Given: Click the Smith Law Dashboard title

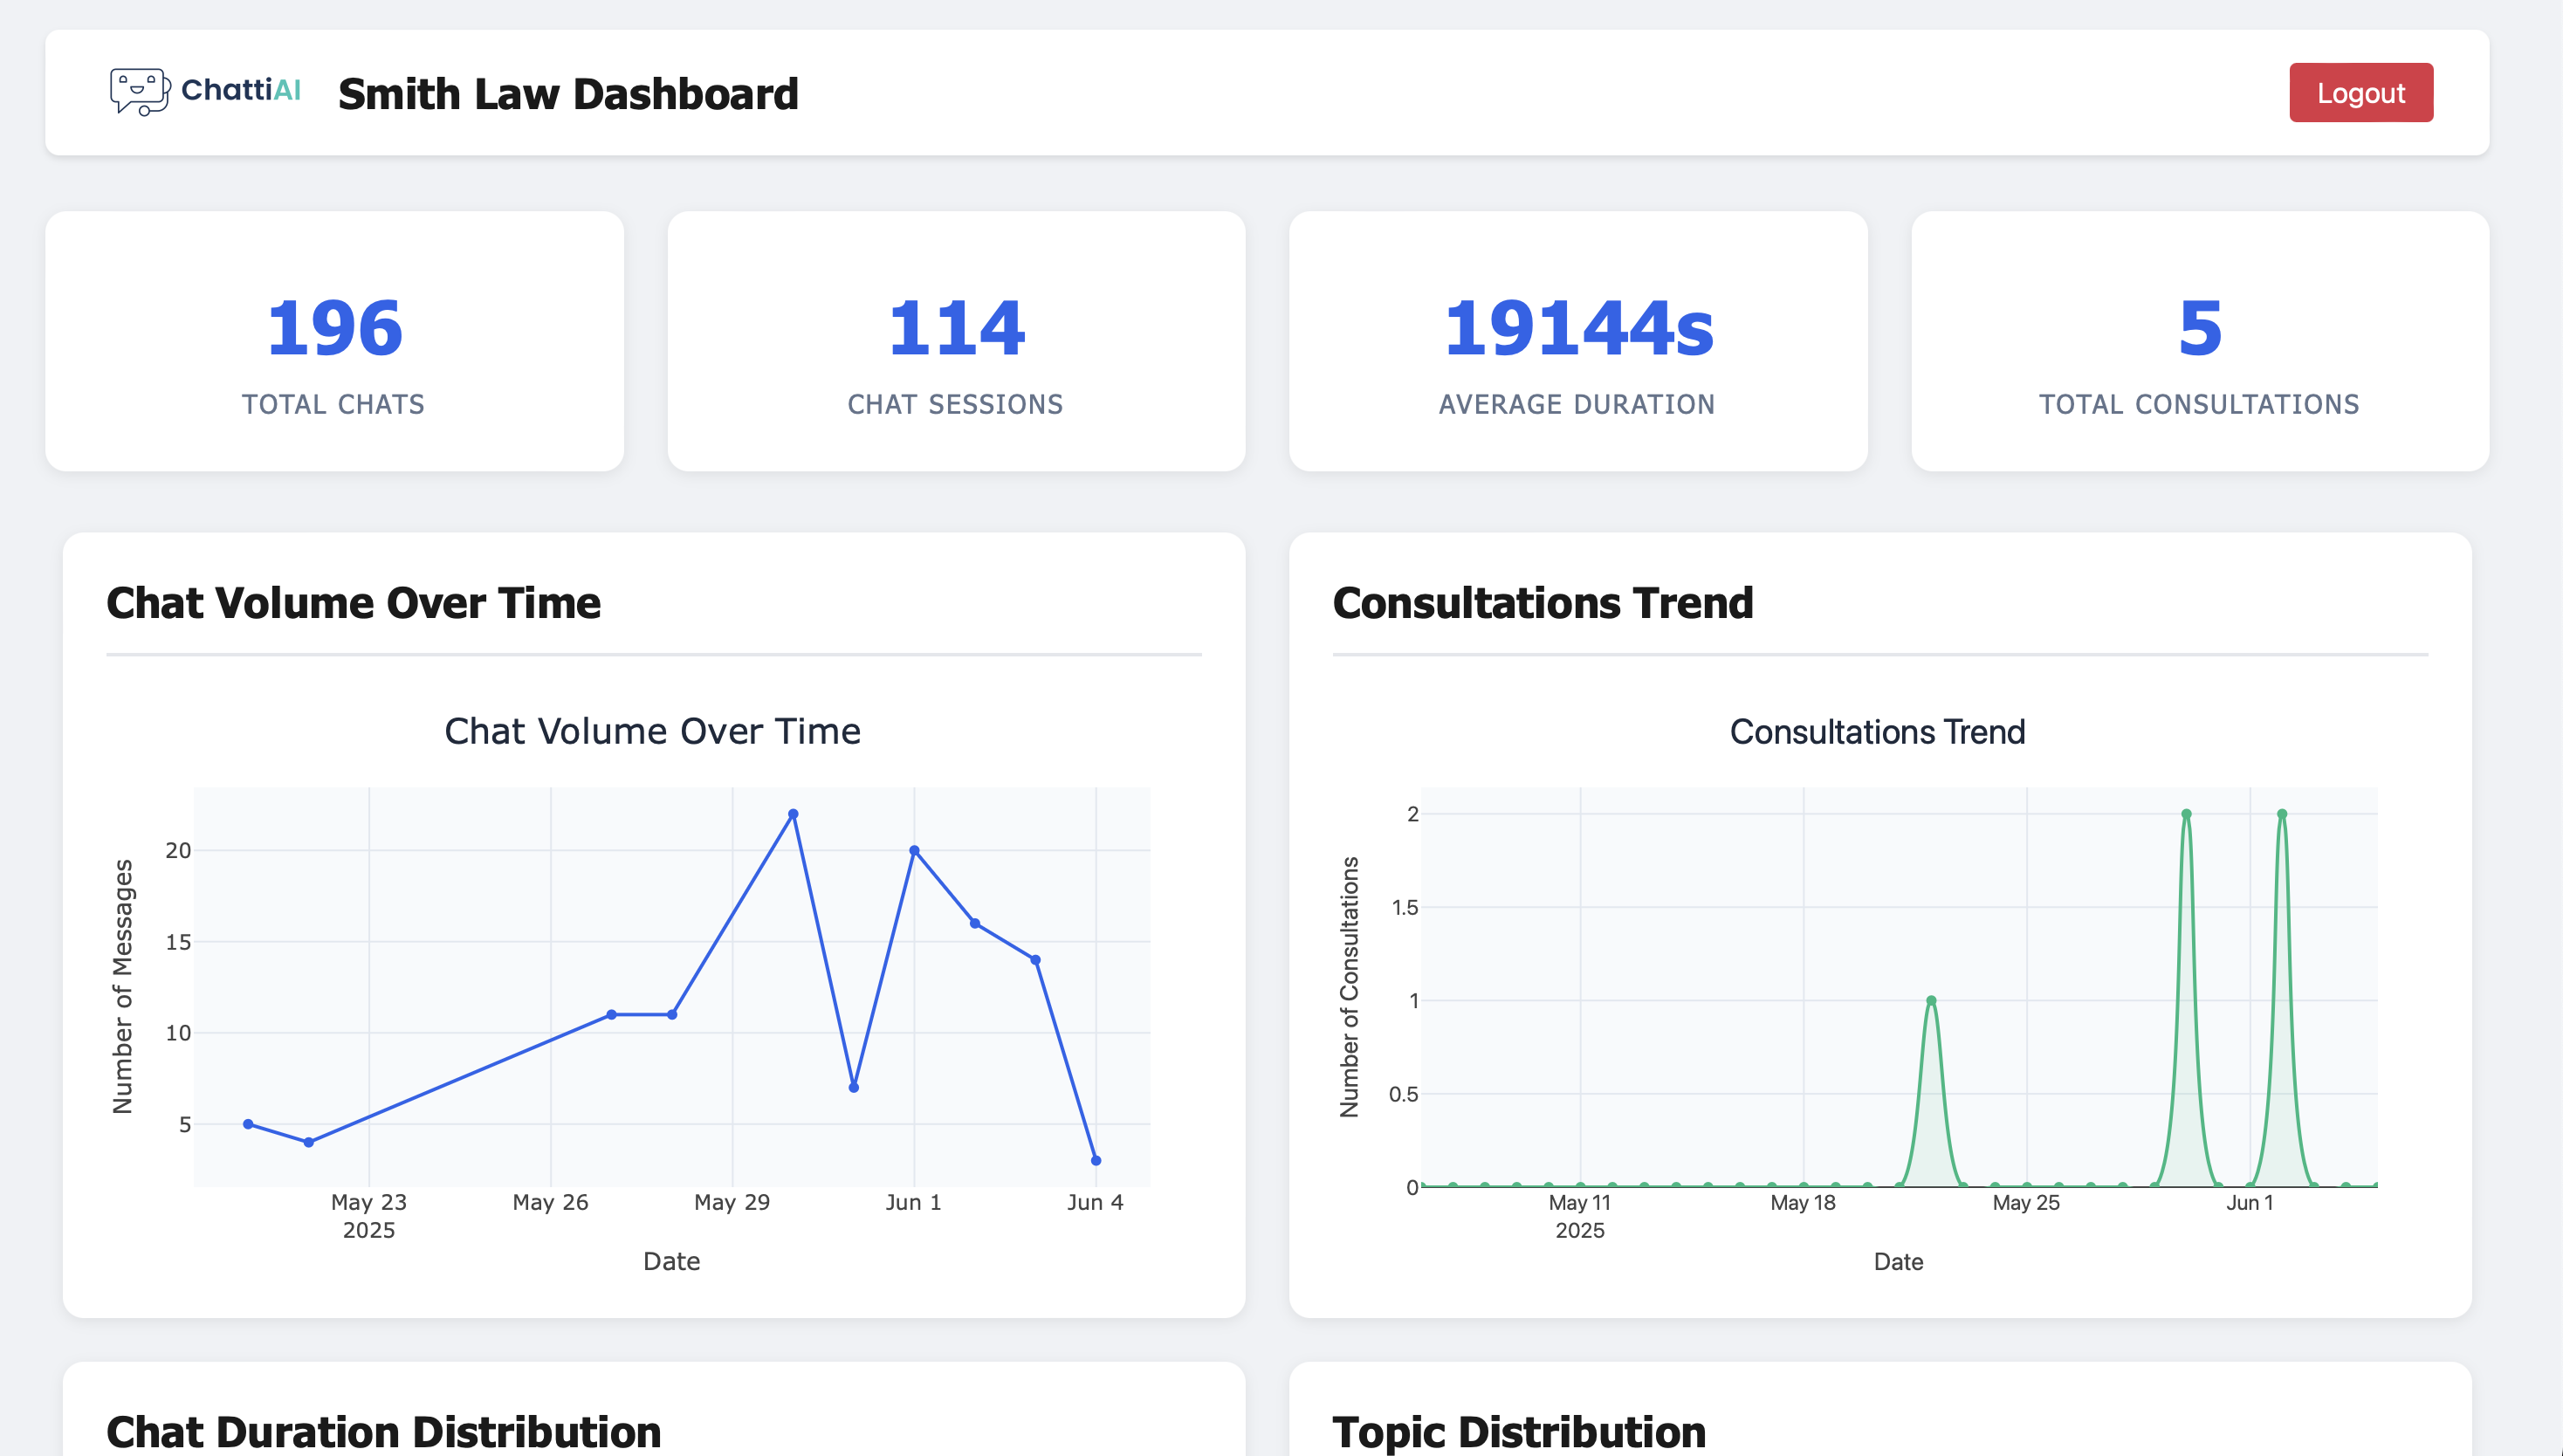Looking at the screenshot, I should (x=568, y=94).
